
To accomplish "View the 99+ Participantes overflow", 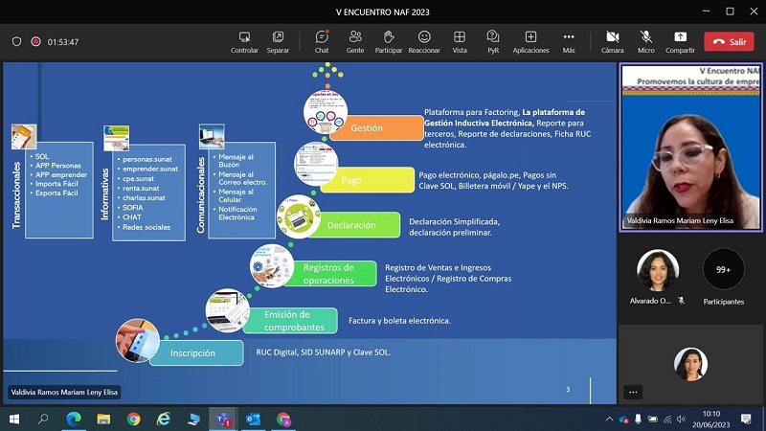I will (x=723, y=270).
